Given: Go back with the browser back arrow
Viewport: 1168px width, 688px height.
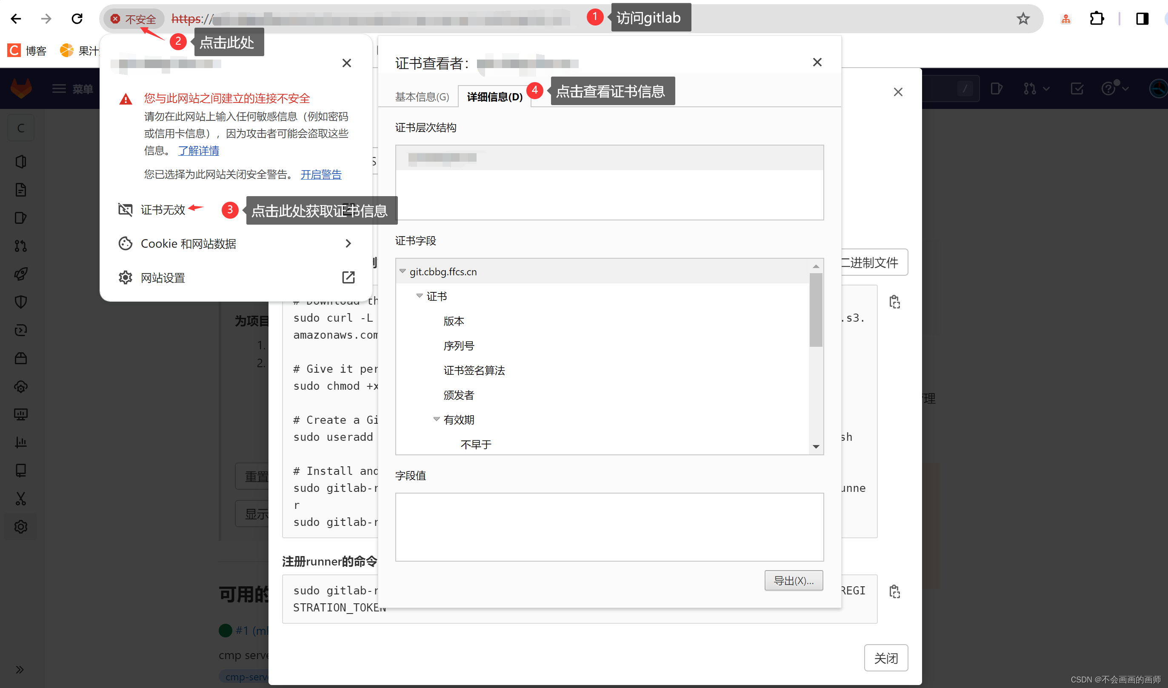Looking at the screenshot, I should coord(16,19).
